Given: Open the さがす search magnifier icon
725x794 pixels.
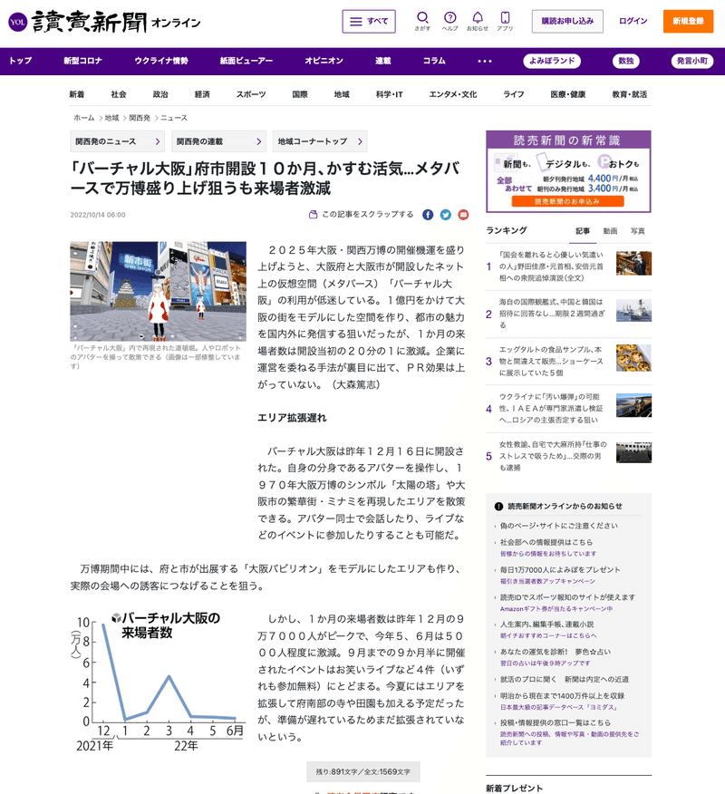Looking at the screenshot, I should 422,21.
